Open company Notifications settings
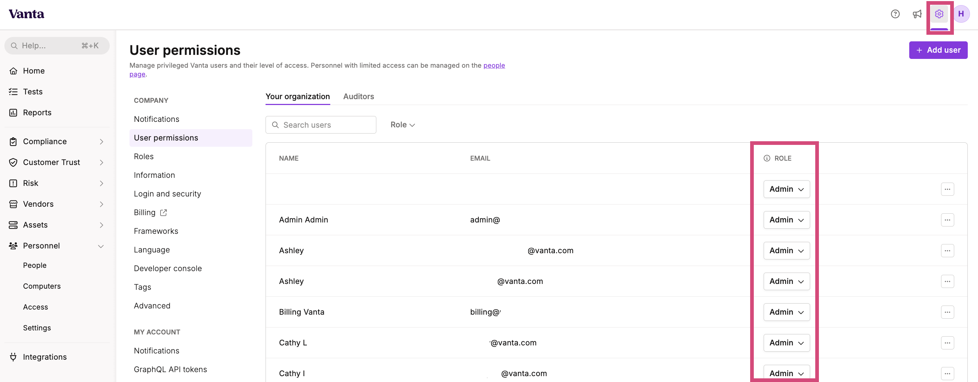Image resolution: width=978 pixels, height=382 pixels. tap(157, 119)
